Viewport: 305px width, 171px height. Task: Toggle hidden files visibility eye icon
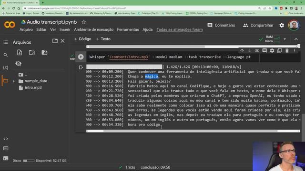tap(19, 64)
